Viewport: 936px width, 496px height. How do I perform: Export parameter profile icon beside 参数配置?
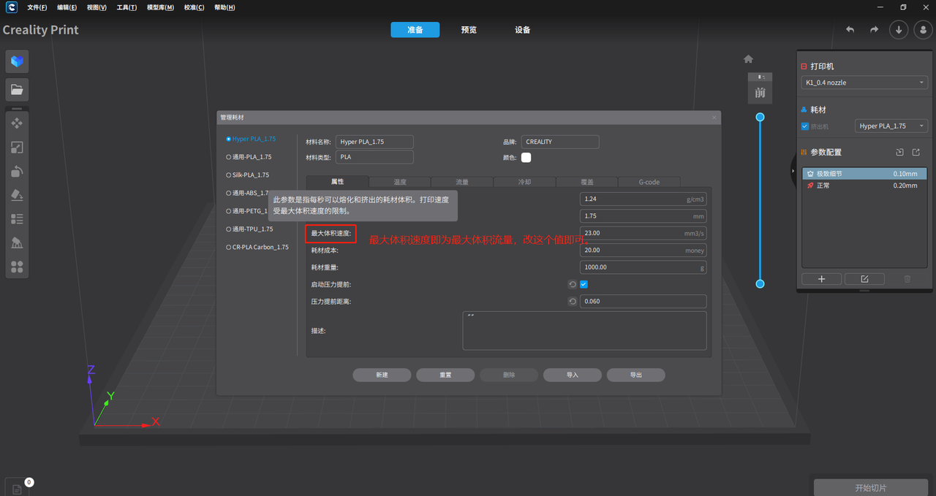pos(916,152)
